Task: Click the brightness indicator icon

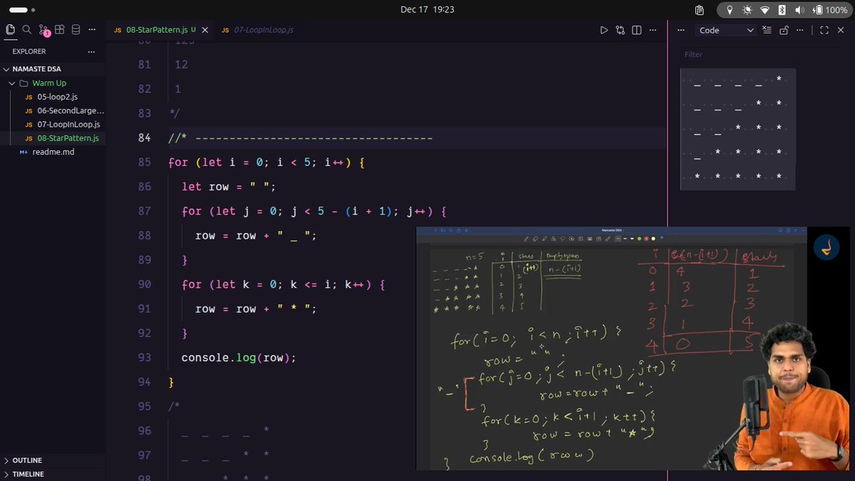Action: pyautogui.click(x=747, y=10)
